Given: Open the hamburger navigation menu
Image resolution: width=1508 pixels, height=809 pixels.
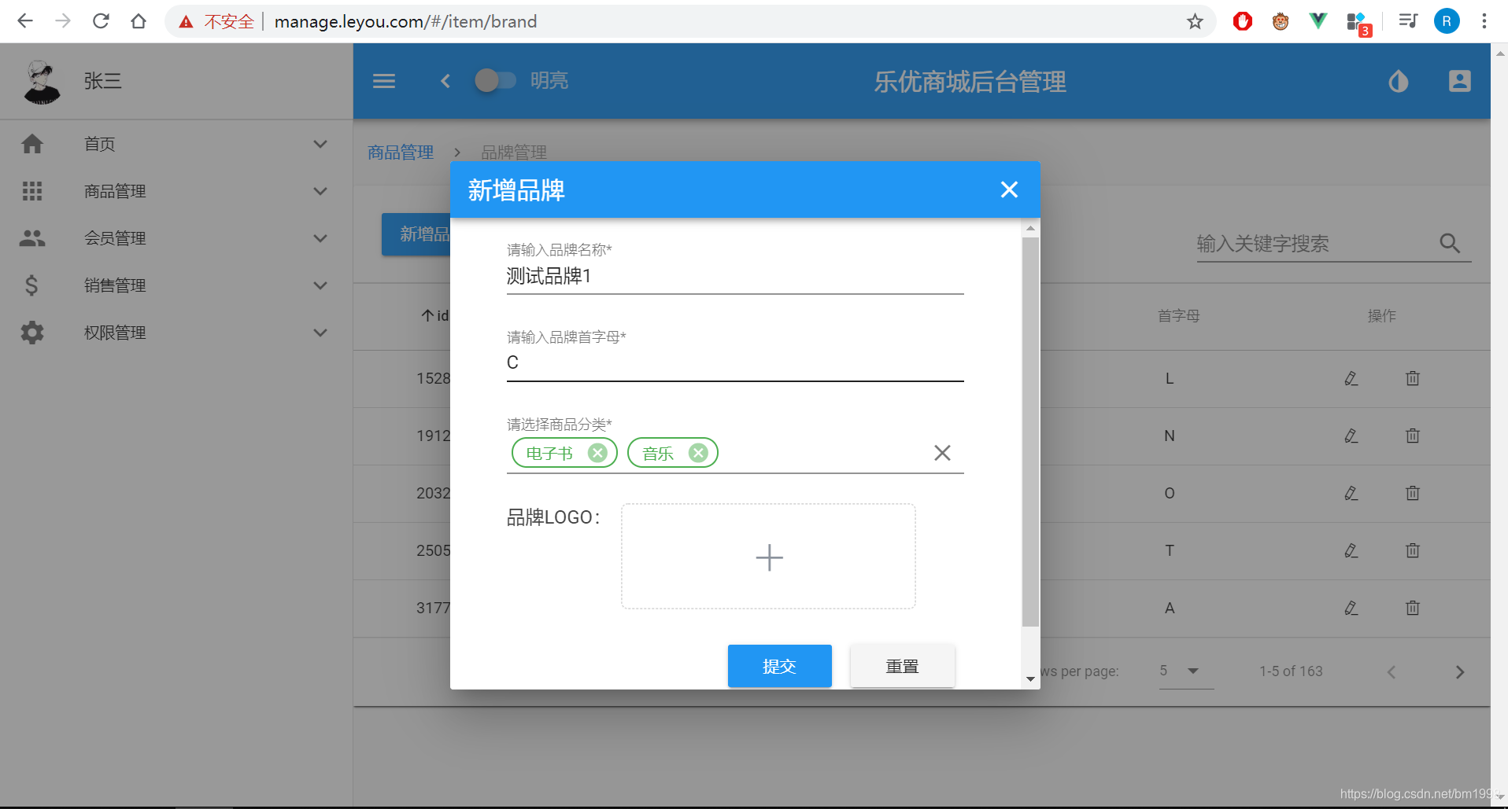Looking at the screenshot, I should (x=383, y=81).
